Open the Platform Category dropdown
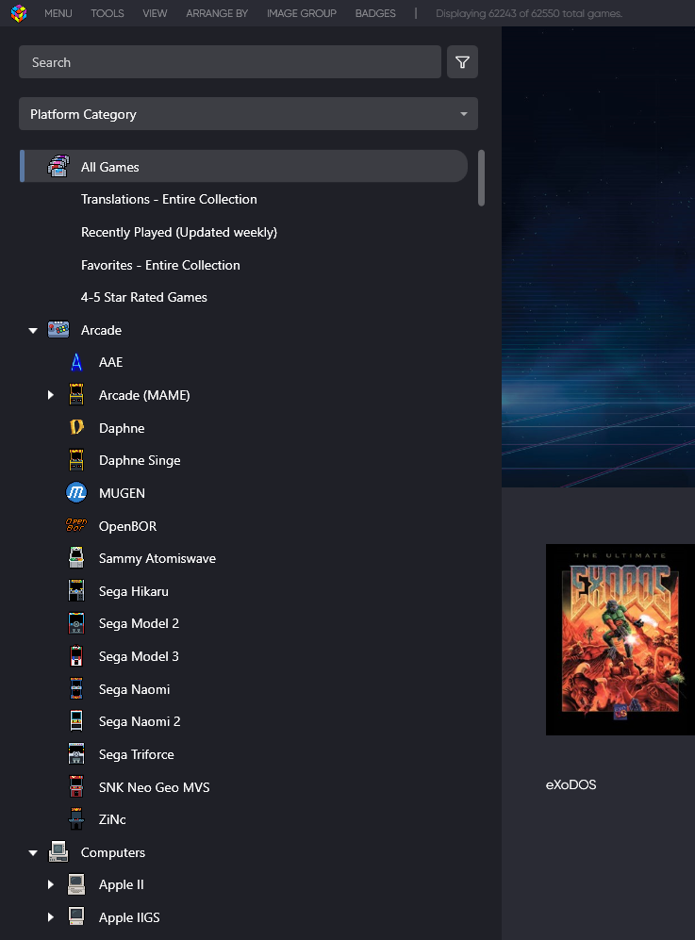This screenshot has height=940, width=695. [248, 114]
